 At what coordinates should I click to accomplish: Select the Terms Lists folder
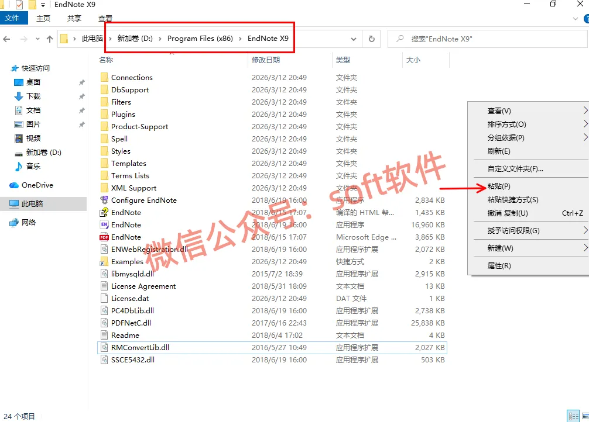tap(130, 176)
